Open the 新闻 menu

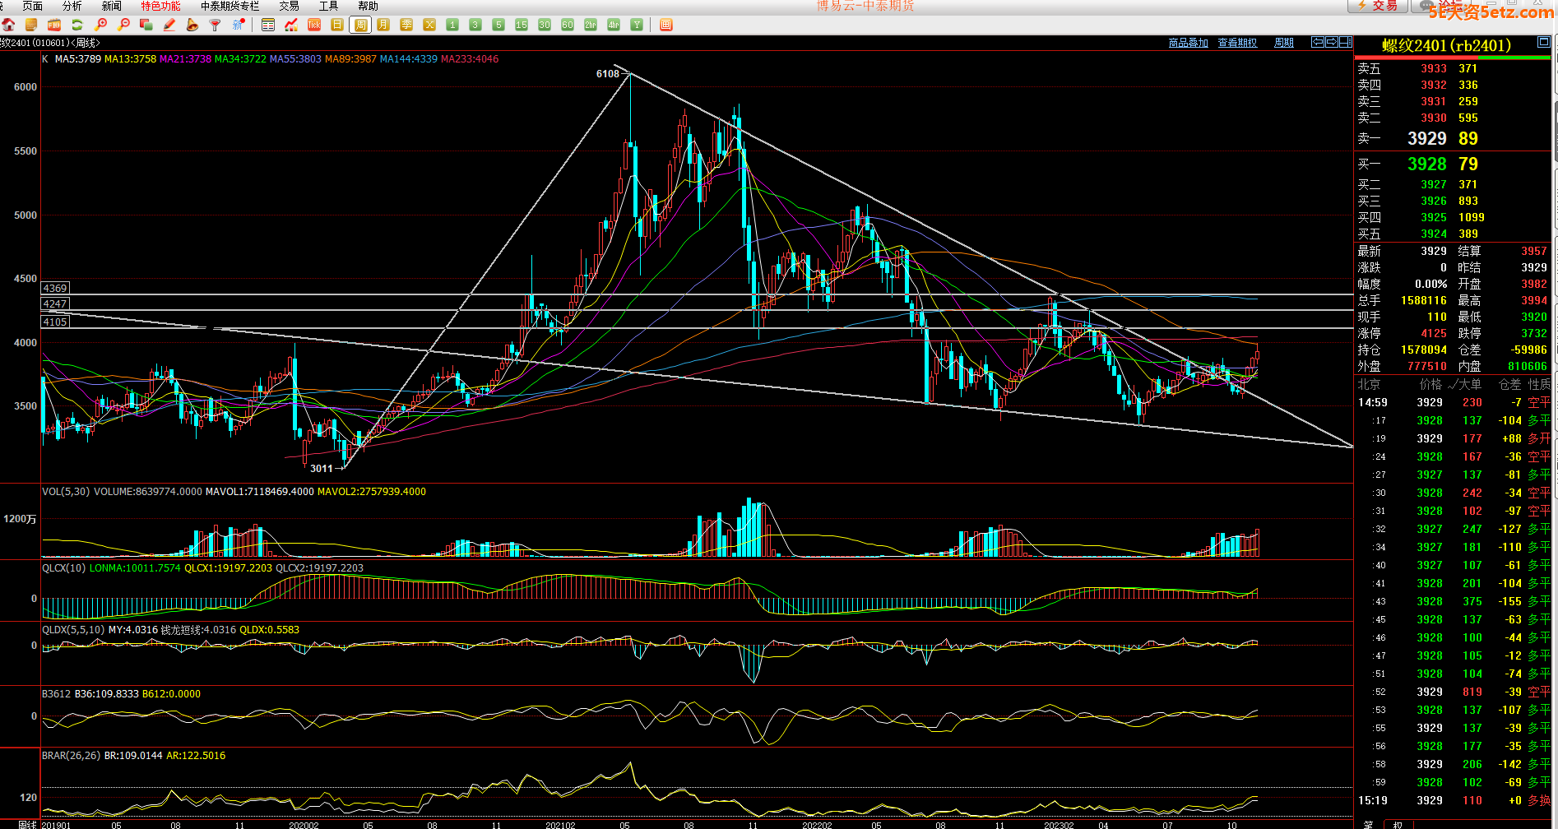[x=112, y=6]
